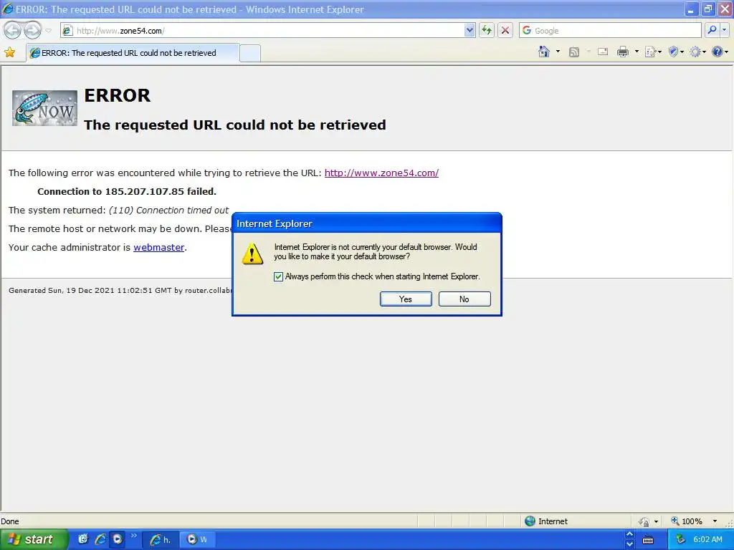Click the Google search box

coord(611,30)
